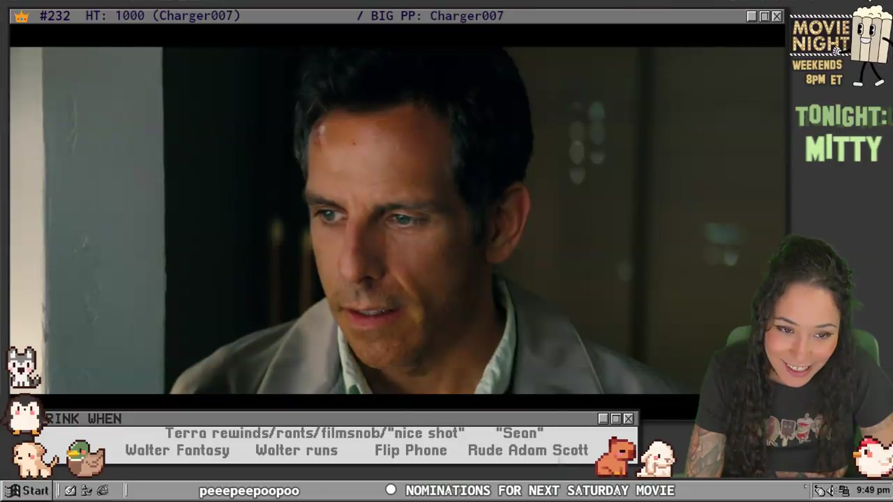Click the movie video frame

click(x=398, y=220)
